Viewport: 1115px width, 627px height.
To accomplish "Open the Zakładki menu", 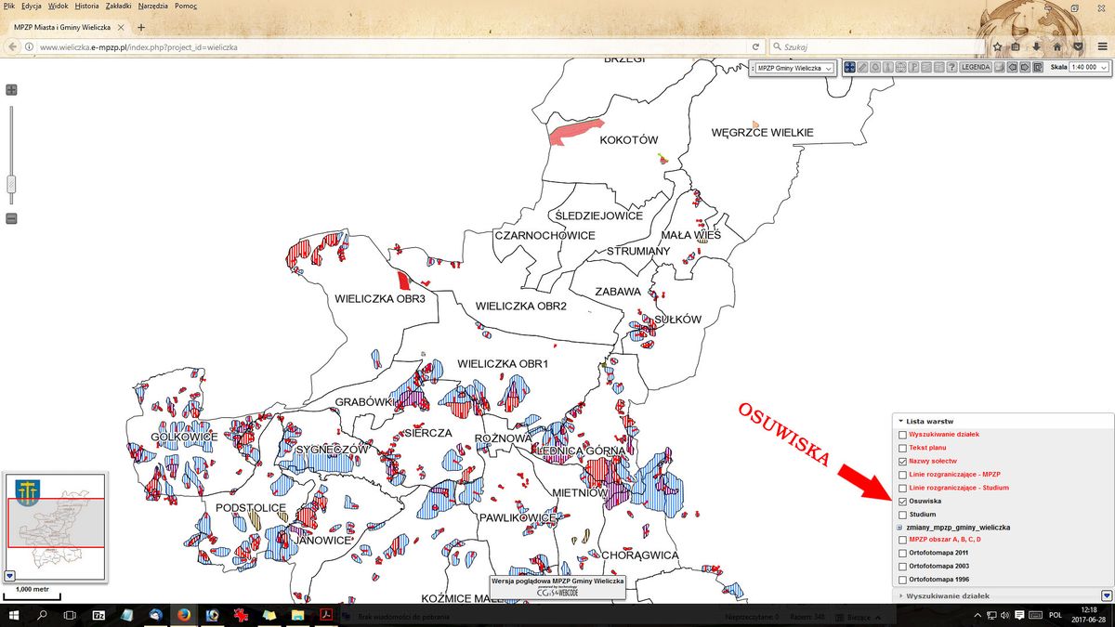I will tap(119, 6).
